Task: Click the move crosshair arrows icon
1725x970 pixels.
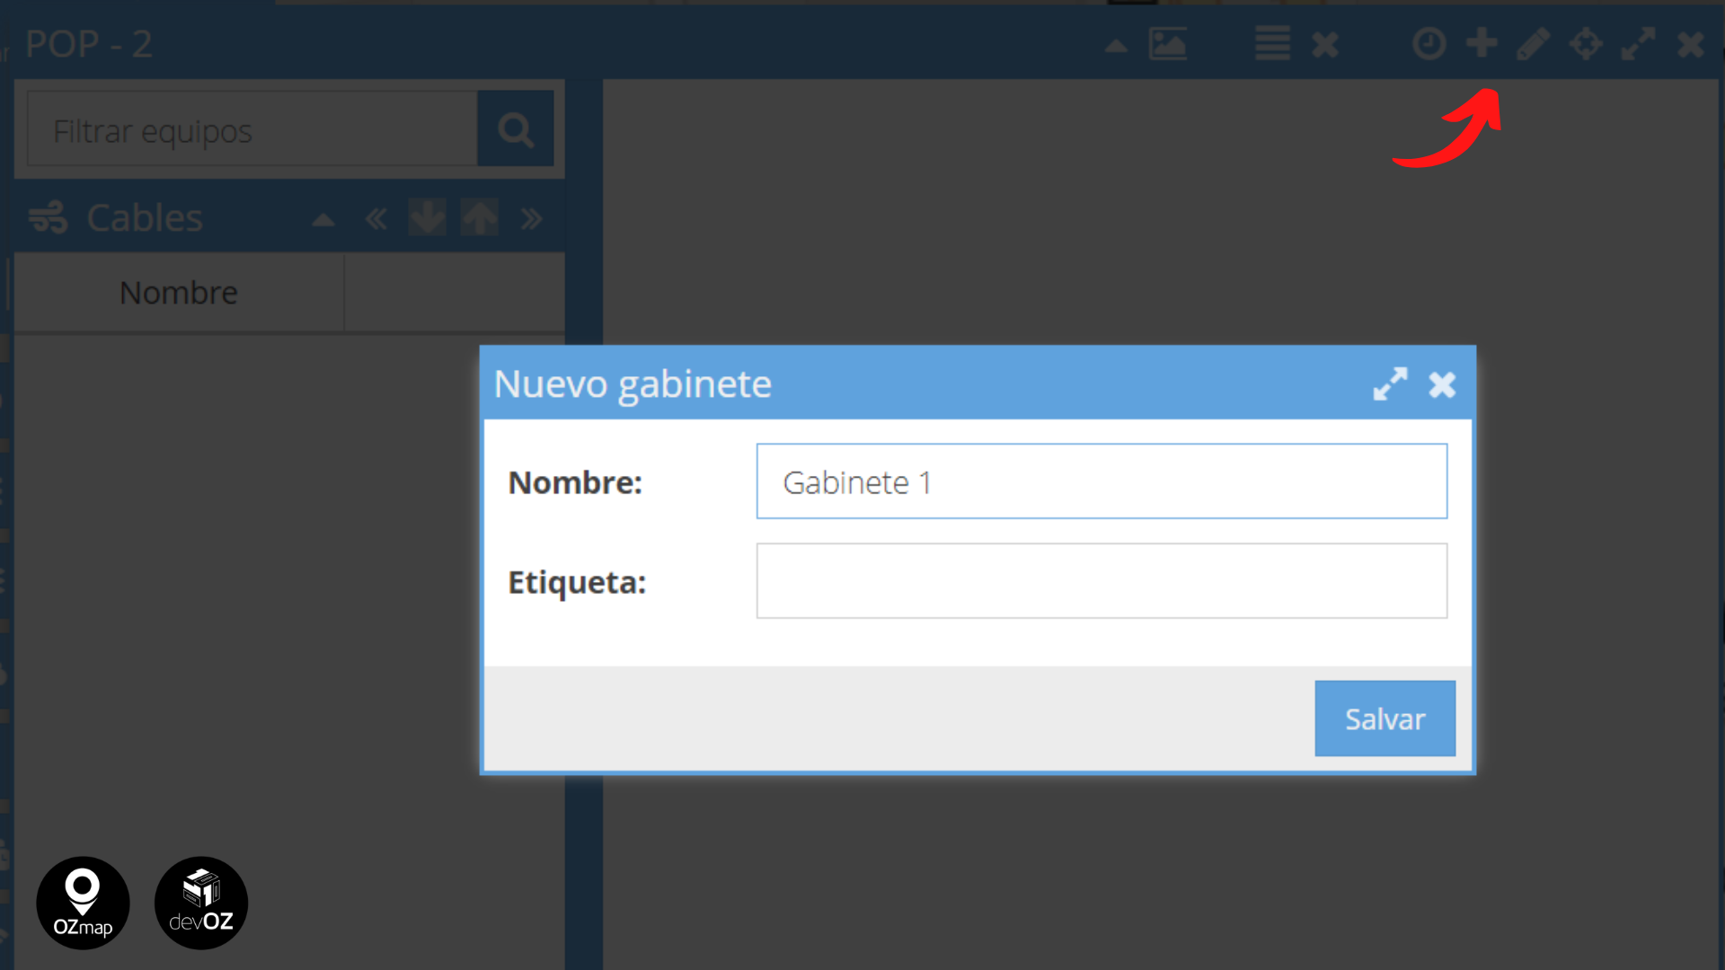Action: pyautogui.click(x=1586, y=43)
